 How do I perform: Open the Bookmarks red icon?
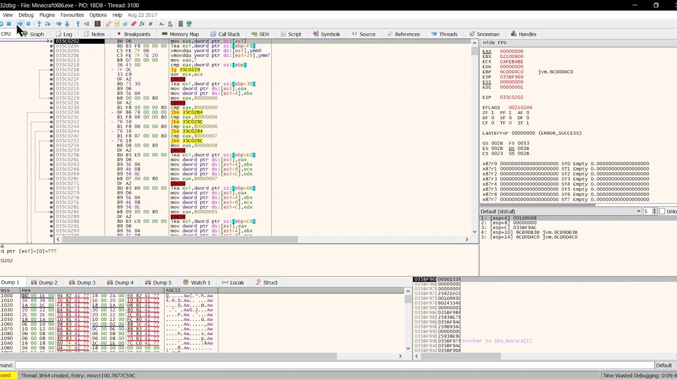(133, 24)
